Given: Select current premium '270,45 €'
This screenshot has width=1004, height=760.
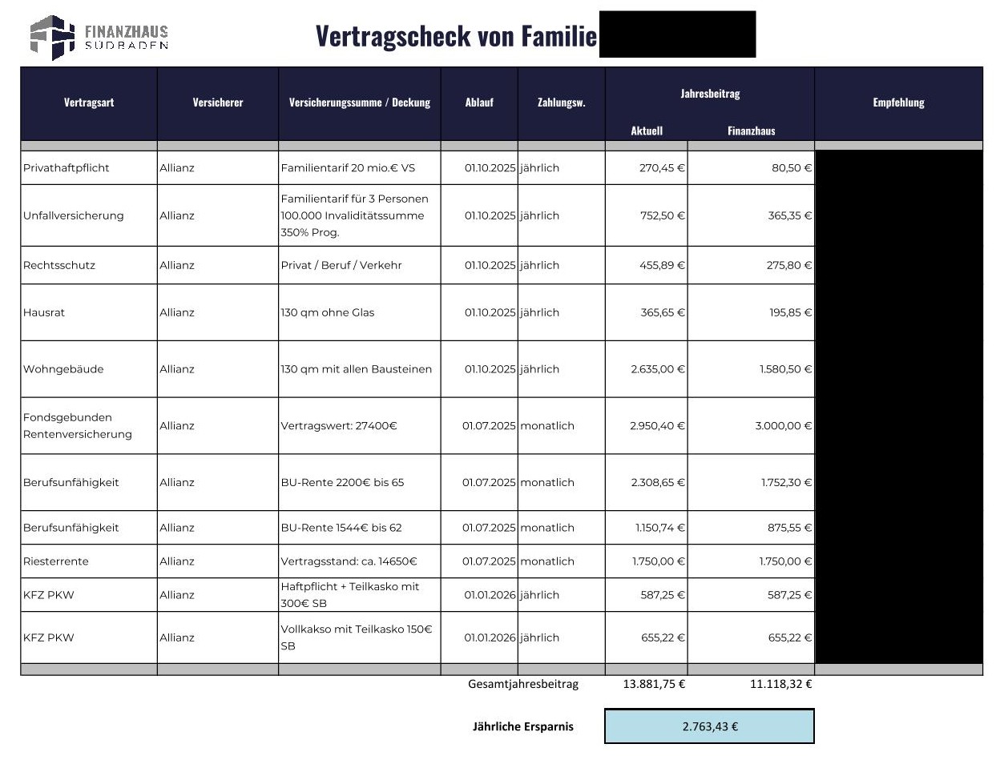Looking at the screenshot, I should (x=662, y=168).
